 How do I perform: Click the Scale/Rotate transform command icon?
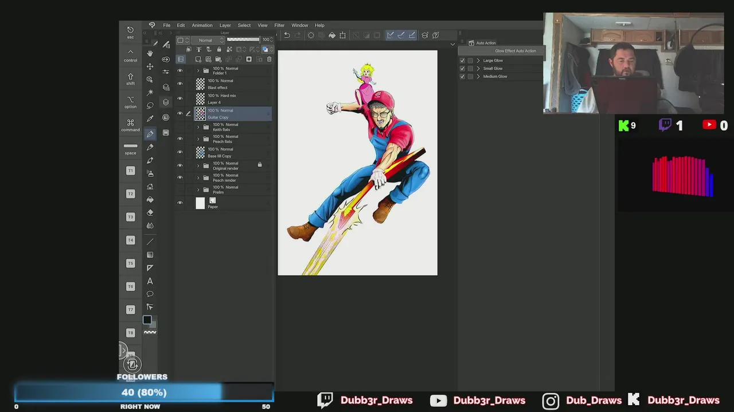point(342,35)
